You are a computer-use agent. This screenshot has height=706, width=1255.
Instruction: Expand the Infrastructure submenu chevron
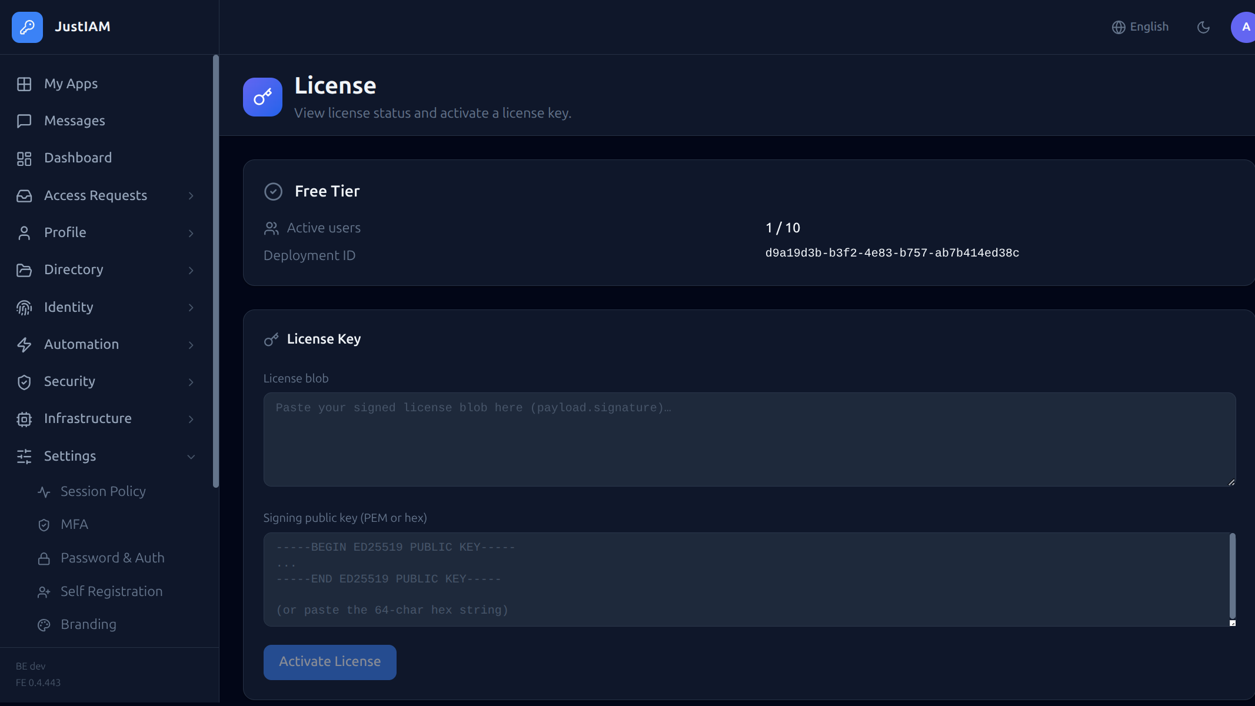click(x=191, y=419)
